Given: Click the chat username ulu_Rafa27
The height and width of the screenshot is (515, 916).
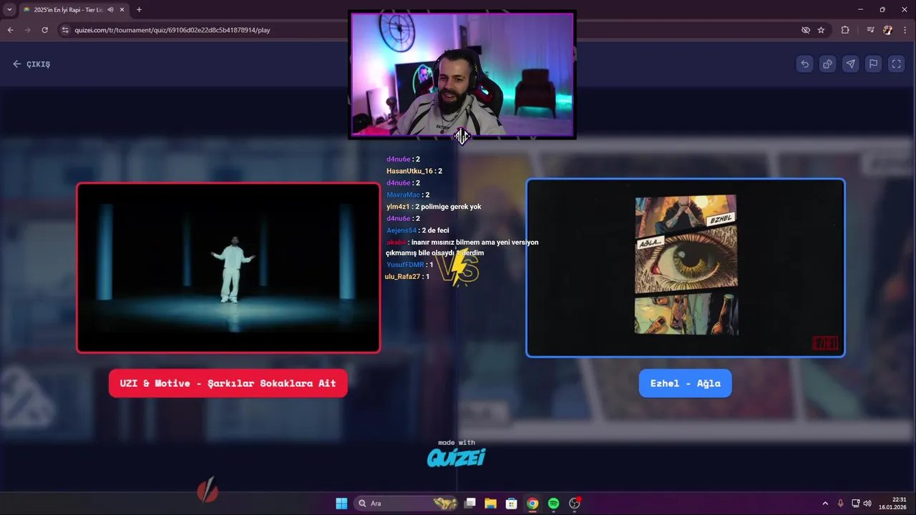Looking at the screenshot, I should (404, 276).
